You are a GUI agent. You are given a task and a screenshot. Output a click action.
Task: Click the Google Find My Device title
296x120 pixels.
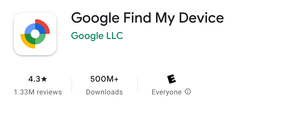(147, 18)
